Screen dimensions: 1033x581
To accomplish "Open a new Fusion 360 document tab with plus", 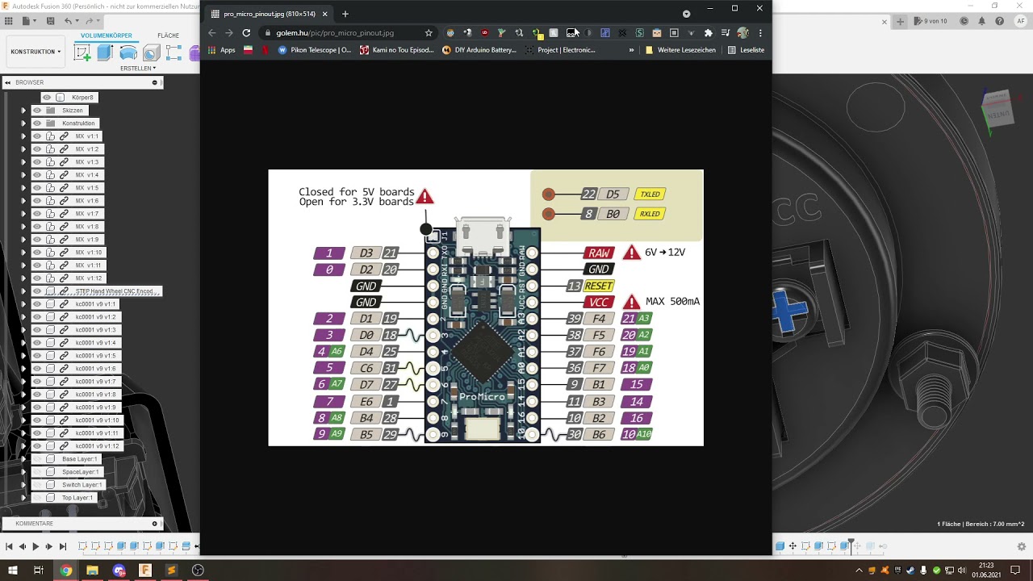I will [901, 21].
